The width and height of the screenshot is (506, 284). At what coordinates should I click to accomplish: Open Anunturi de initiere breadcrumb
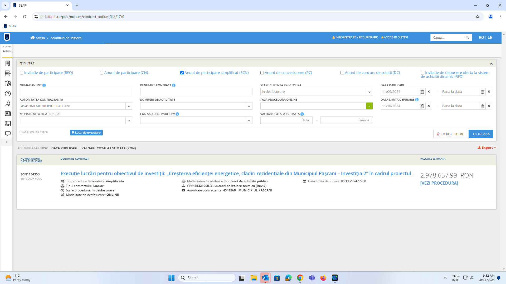tap(66, 38)
